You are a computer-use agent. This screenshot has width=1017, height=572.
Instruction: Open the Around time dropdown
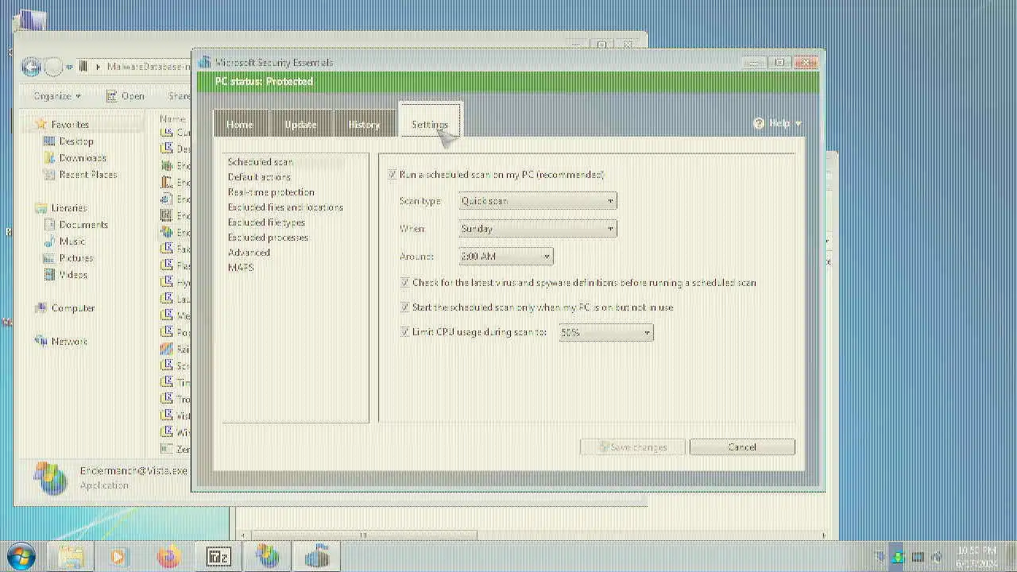click(x=506, y=257)
